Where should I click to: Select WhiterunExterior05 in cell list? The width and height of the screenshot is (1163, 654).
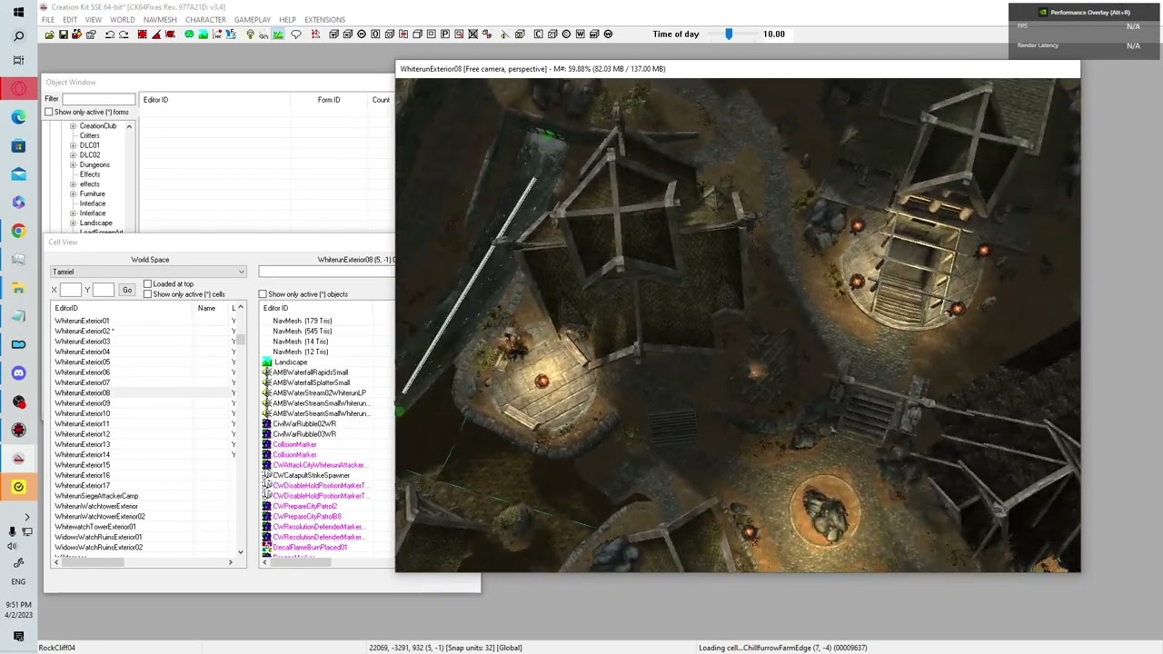click(82, 362)
